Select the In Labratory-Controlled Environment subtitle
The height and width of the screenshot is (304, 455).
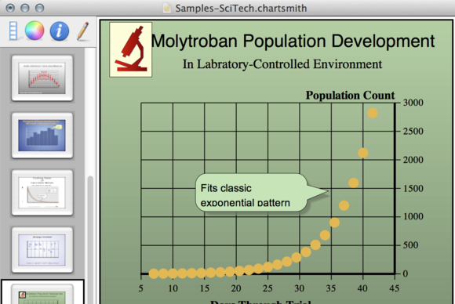click(282, 64)
